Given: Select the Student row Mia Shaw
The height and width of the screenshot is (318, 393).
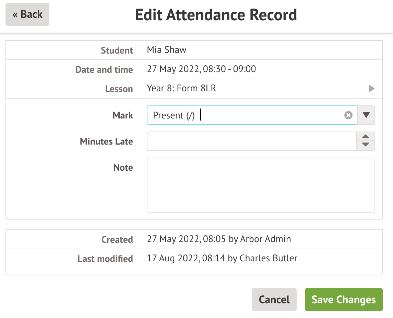Looking at the screenshot, I should click(167, 50).
